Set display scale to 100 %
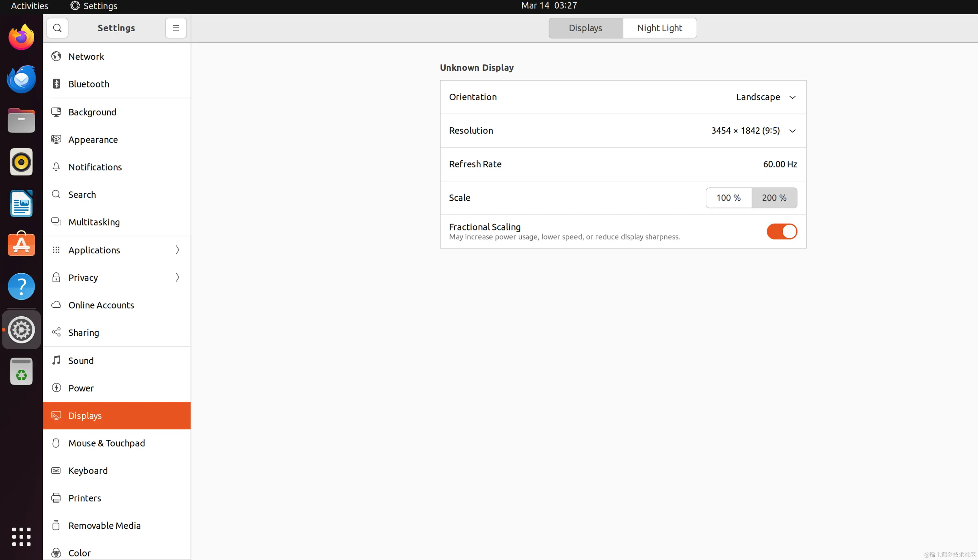This screenshot has width=978, height=560. point(729,198)
